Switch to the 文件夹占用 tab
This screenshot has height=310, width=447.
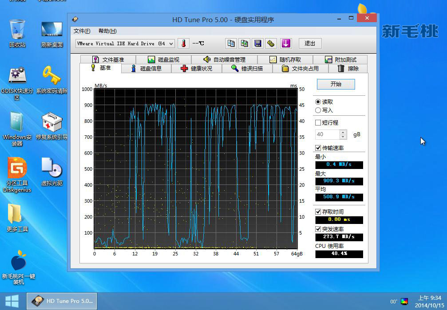coord(301,68)
